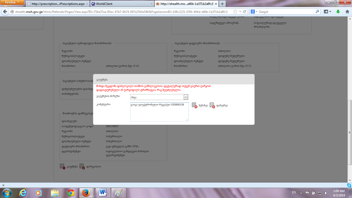Expand the URL history dropdown arrow
The image size is (352, 198).
240,12
